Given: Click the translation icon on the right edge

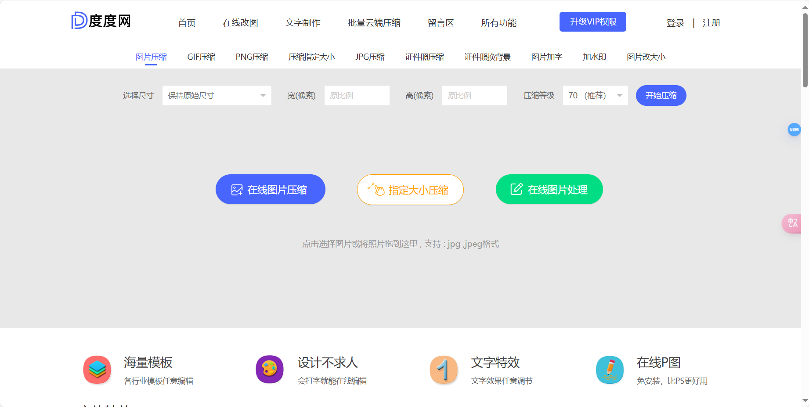Looking at the screenshot, I should pos(792,223).
